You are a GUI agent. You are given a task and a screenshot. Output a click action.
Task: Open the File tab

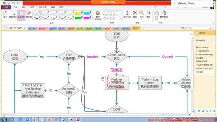(x=6, y=7)
